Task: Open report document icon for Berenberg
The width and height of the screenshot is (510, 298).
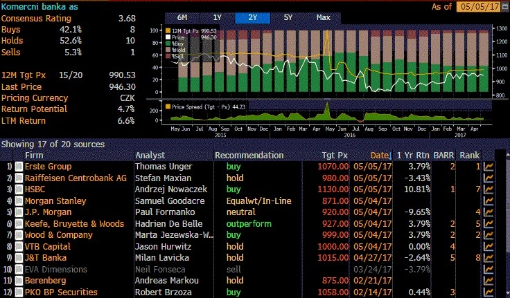Action: [x=19, y=281]
